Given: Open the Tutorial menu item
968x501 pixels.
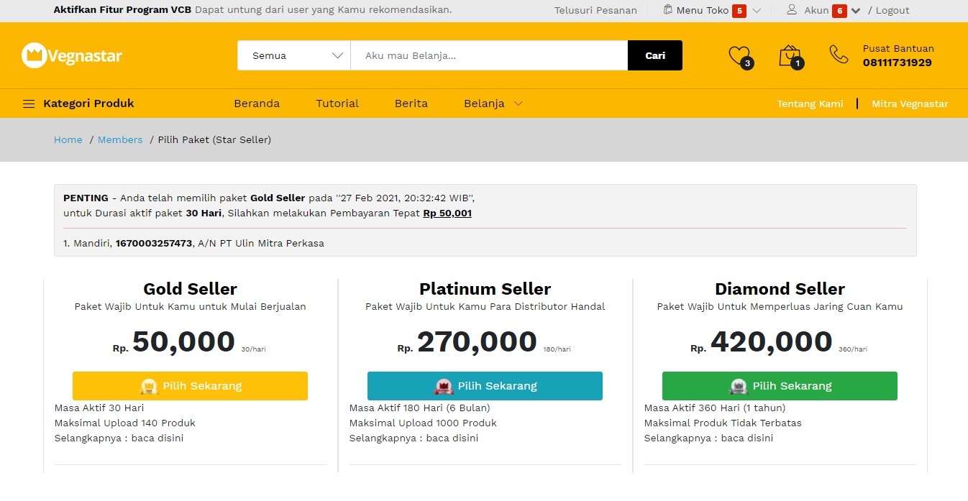Looking at the screenshot, I should pos(337,104).
